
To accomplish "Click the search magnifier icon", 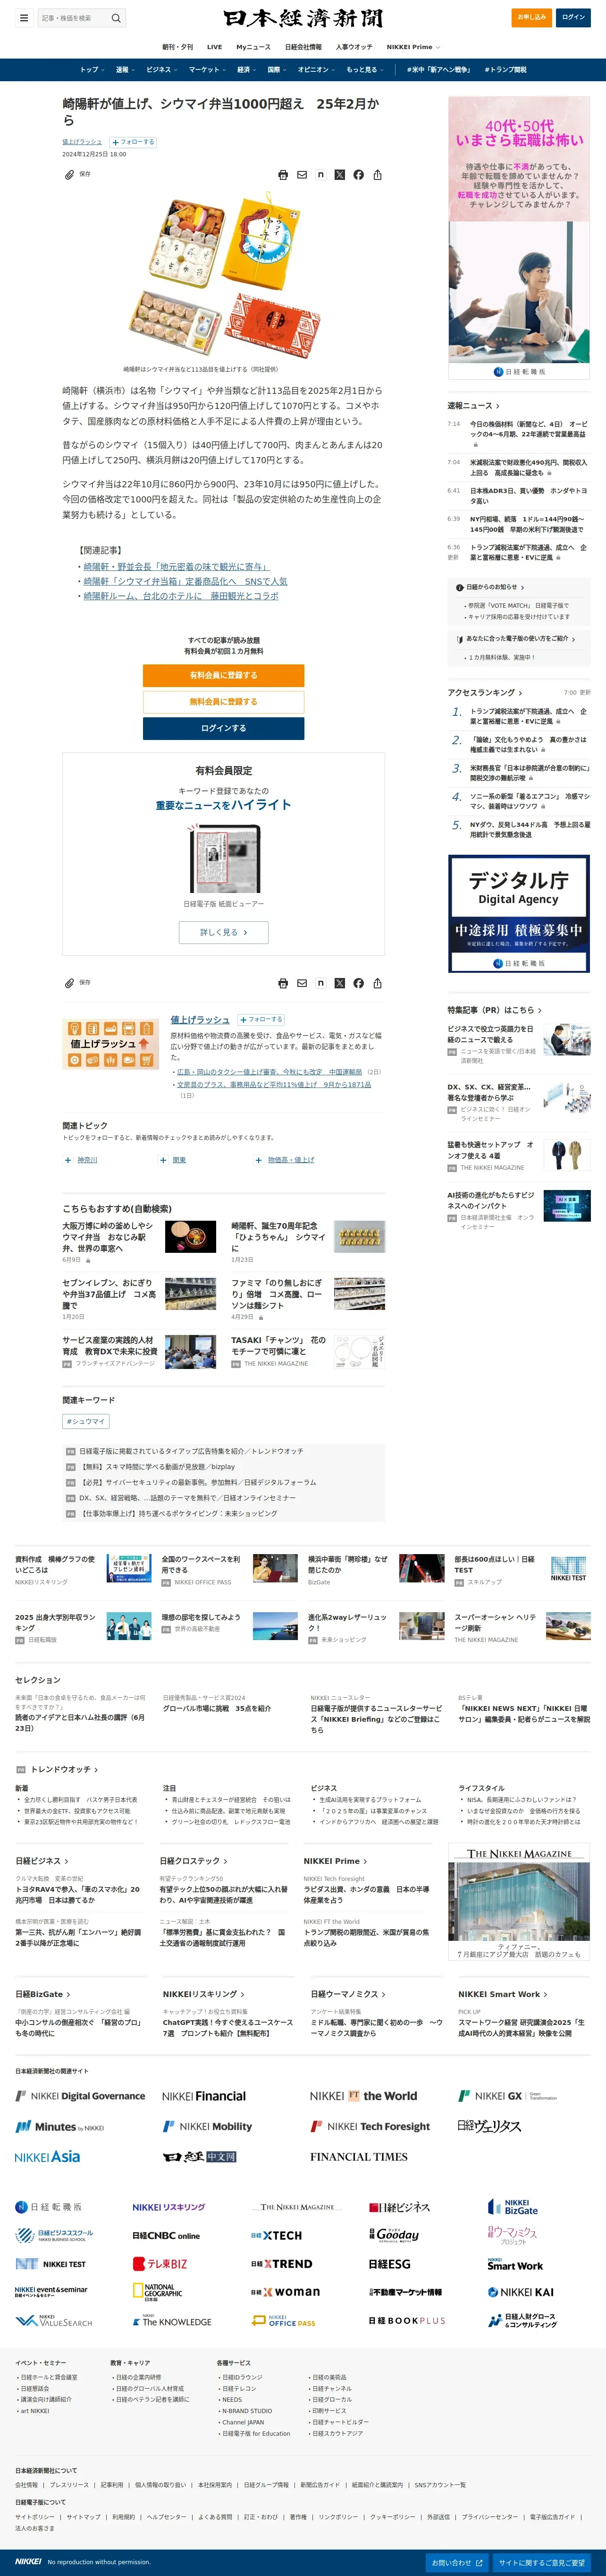I will pyautogui.click(x=116, y=18).
